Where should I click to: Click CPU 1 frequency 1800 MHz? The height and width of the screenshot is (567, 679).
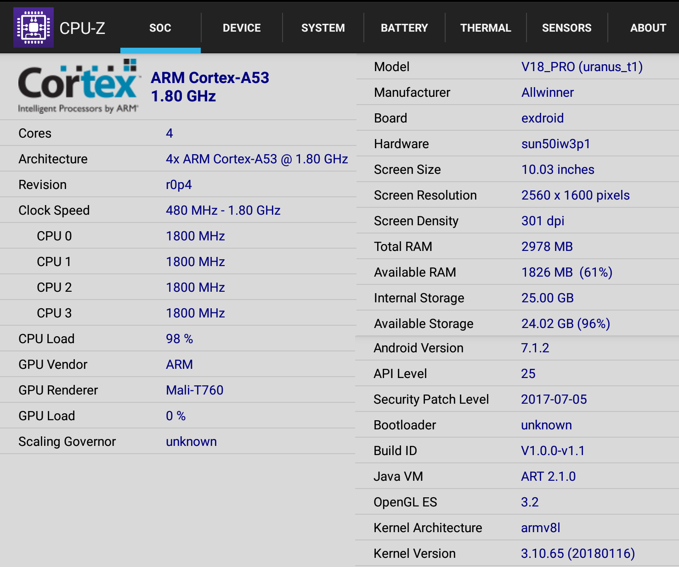click(x=195, y=261)
